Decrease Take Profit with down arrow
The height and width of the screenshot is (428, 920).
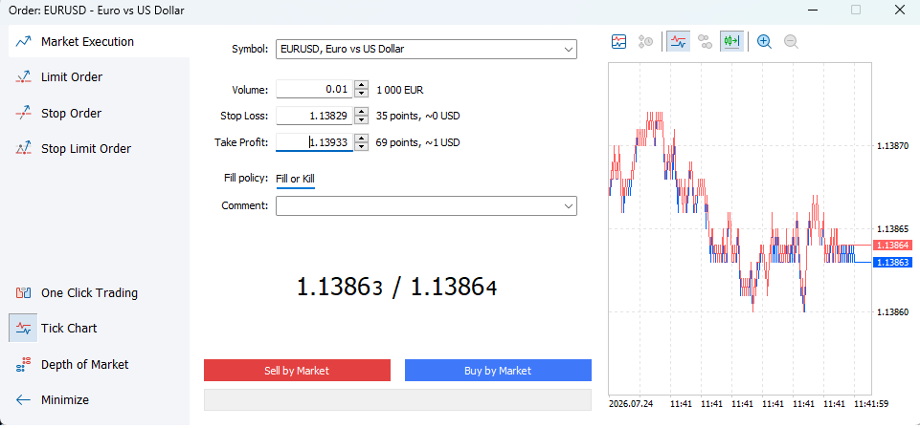362,146
